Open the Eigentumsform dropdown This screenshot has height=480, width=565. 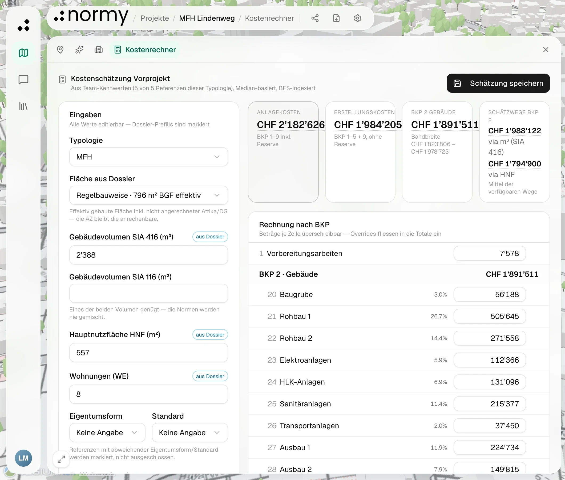click(107, 433)
